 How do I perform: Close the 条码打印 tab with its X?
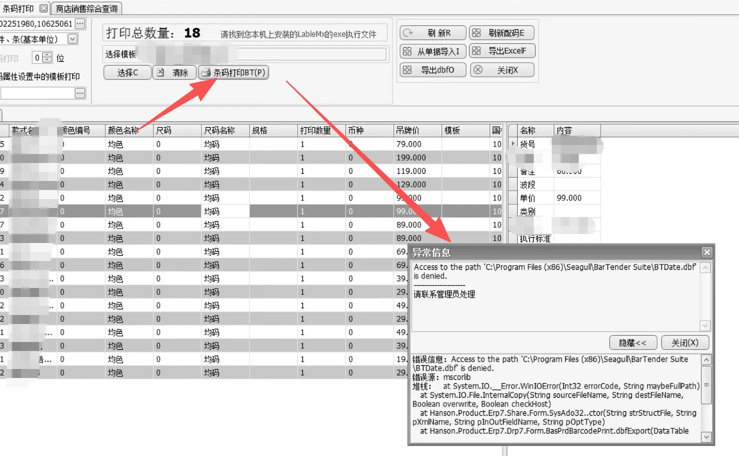coord(44,8)
